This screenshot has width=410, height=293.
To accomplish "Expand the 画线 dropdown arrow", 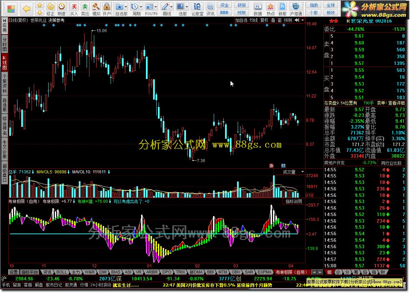I will pyautogui.click(x=172, y=6).
